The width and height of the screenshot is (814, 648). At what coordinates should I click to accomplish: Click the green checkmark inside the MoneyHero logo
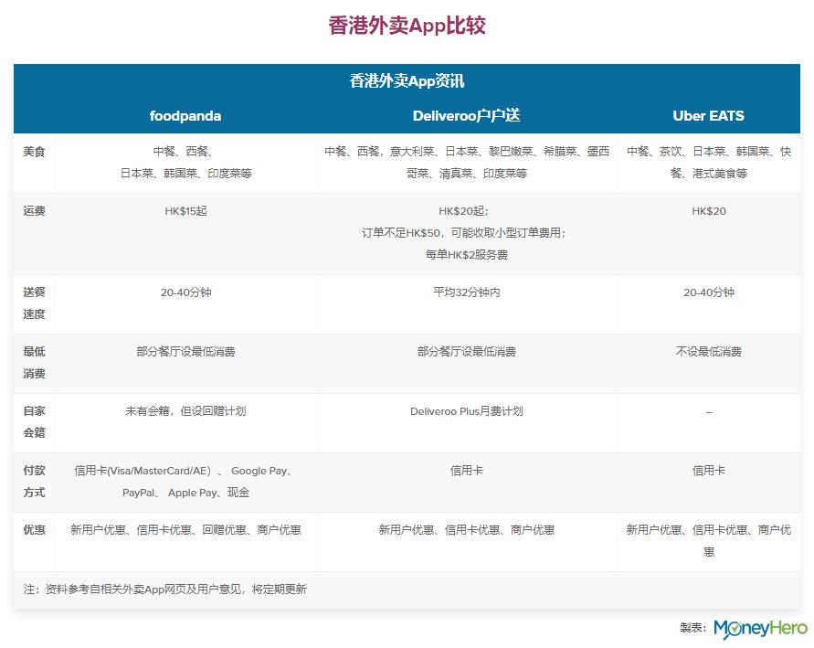735,627
